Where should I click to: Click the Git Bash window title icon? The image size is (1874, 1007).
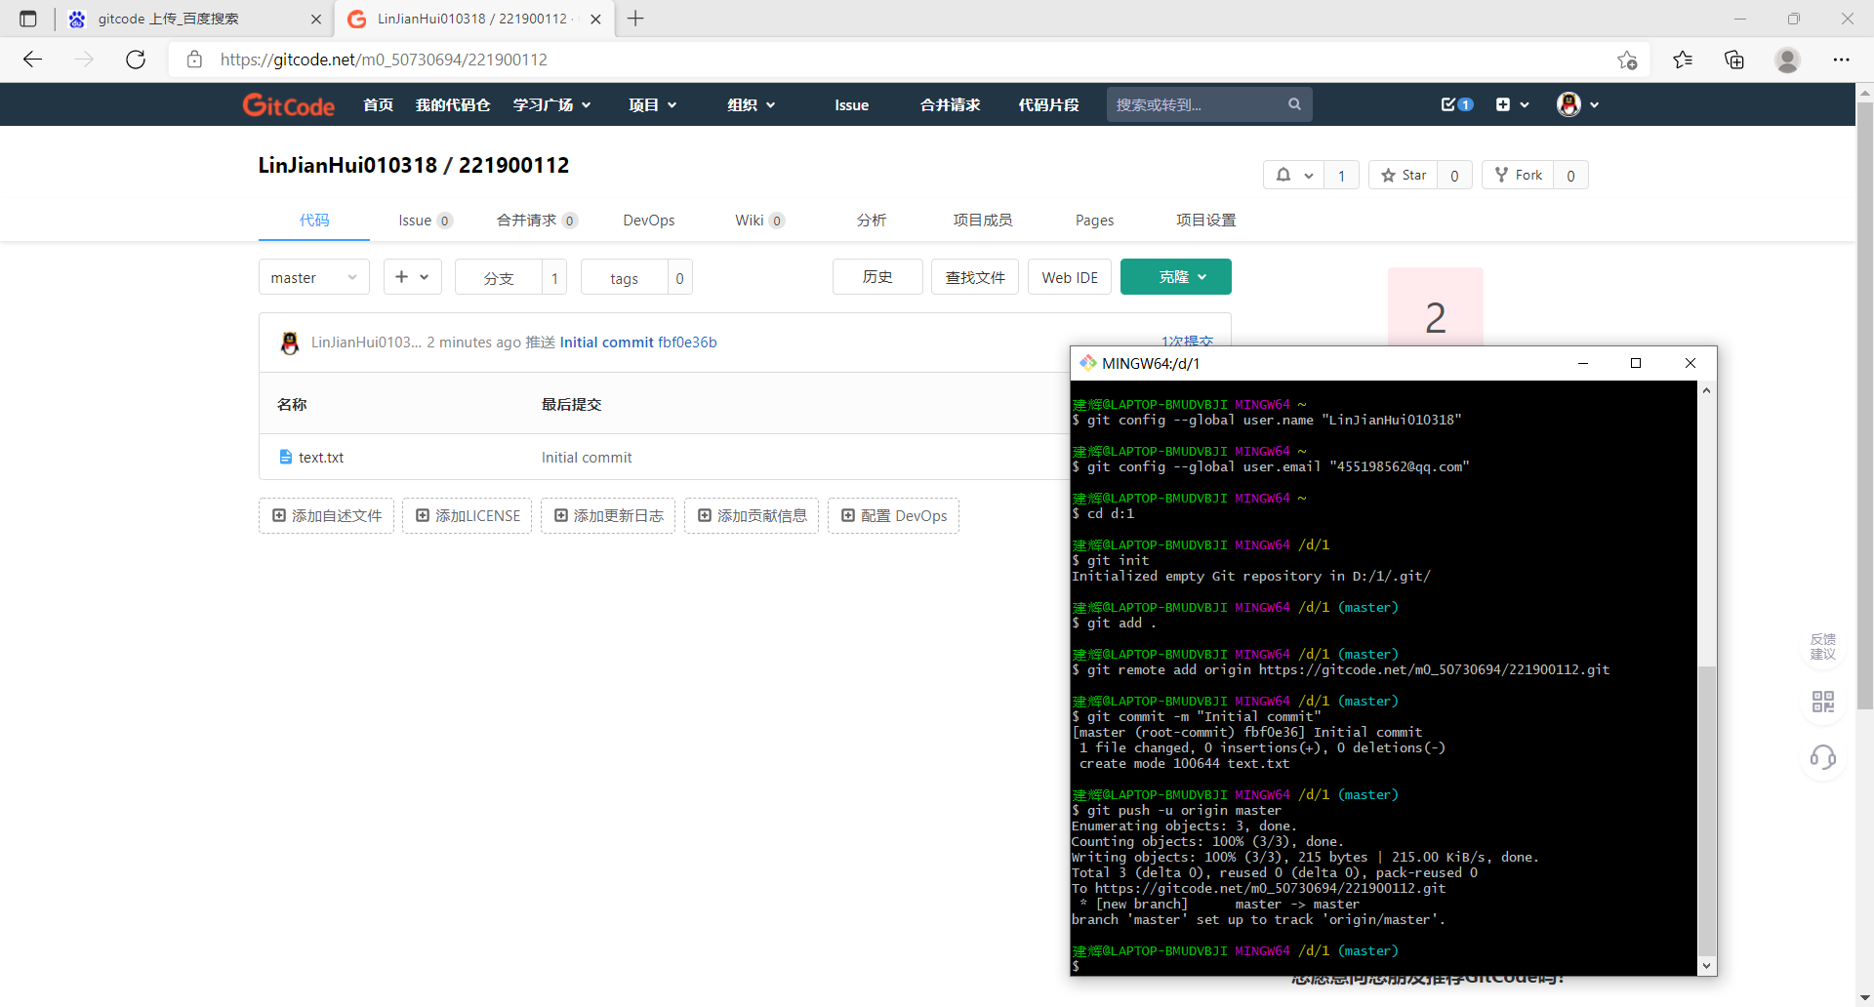coord(1087,363)
